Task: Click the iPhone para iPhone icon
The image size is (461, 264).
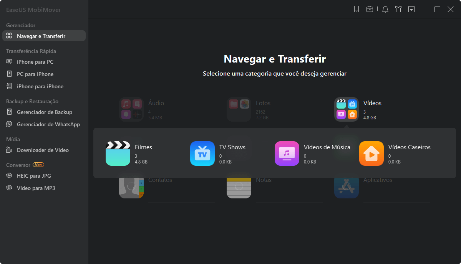Action: coord(9,86)
